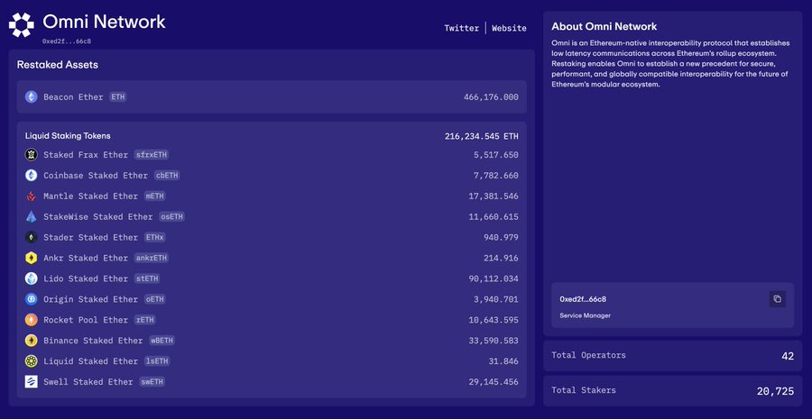
Task: Click the Stader Staked Ether token icon
Action: click(x=31, y=238)
